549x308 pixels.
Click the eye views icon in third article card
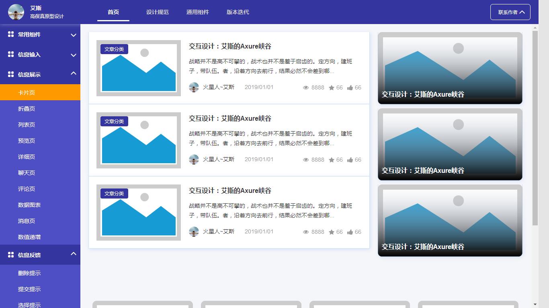point(306,232)
